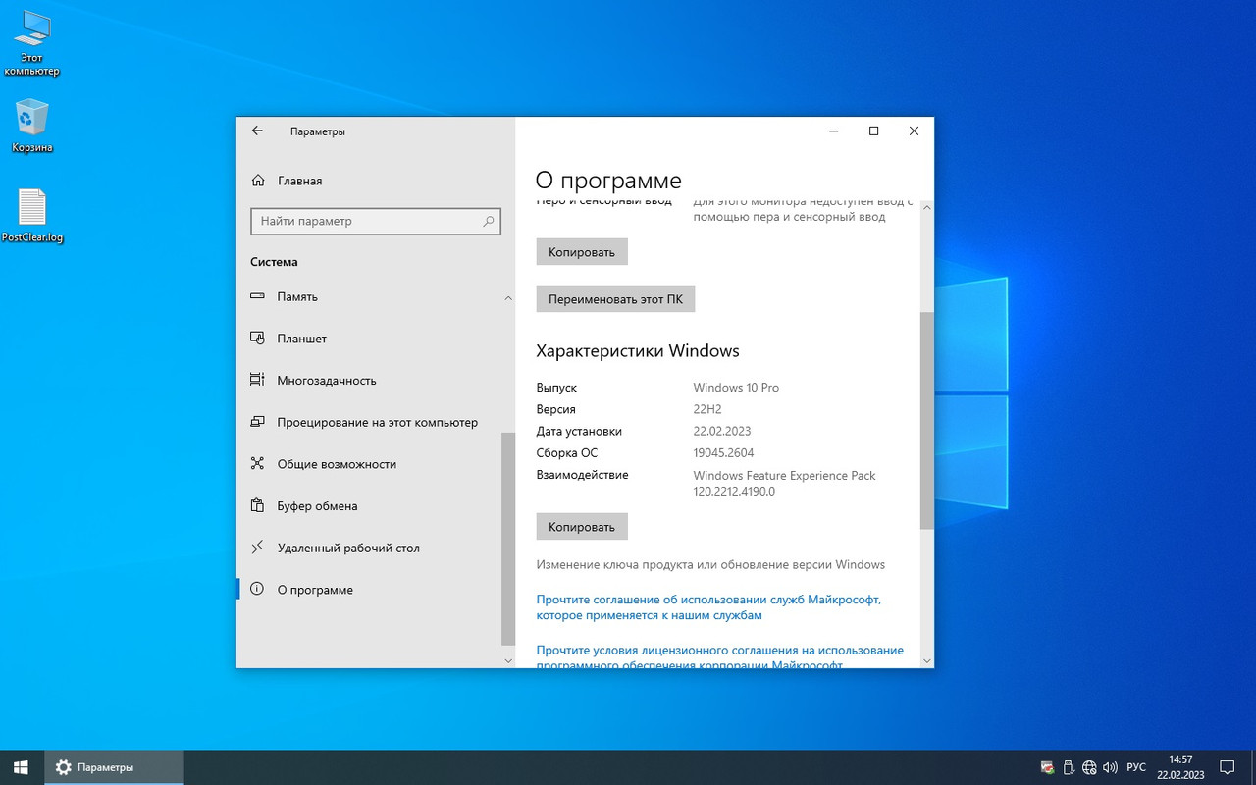Click the Общие возможности share icon

click(x=257, y=464)
